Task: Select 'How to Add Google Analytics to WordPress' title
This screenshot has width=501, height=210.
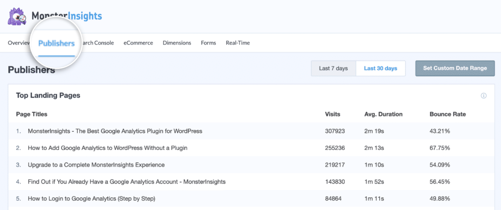Action: [x=108, y=148]
